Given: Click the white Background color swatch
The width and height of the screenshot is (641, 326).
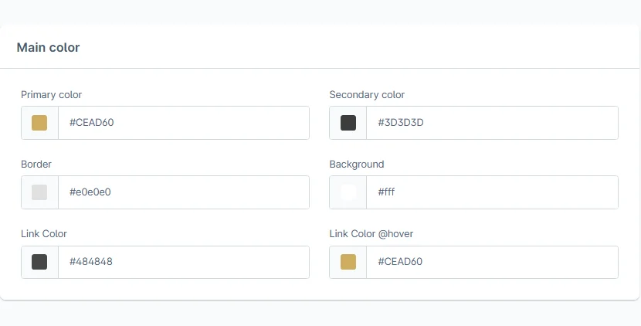Looking at the screenshot, I should (348, 192).
